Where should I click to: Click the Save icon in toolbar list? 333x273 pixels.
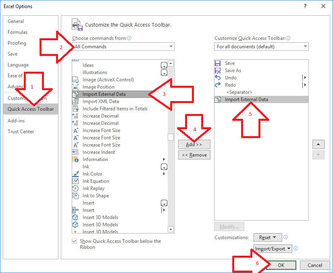coord(218,63)
